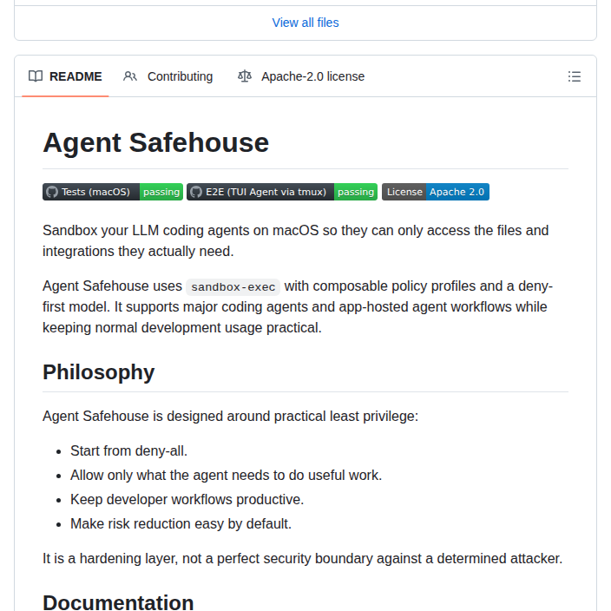Select the README tab
The image size is (611, 611).
(65, 76)
